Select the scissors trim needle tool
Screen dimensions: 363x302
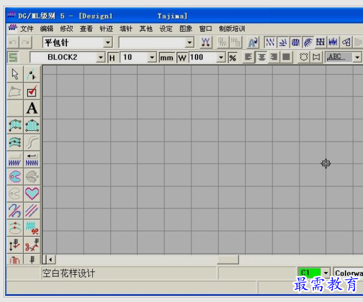point(32,245)
